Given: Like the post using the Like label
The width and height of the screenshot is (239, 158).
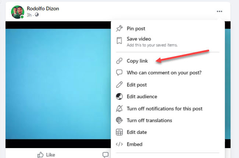Looking at the screenshot, I should pos(50,155).
